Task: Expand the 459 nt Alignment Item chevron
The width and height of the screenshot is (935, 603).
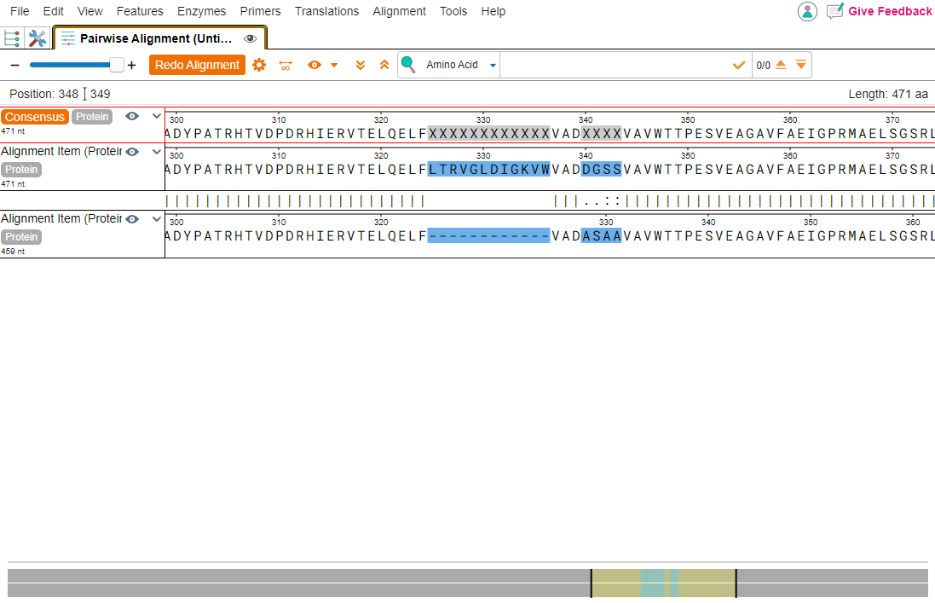Action: tap(156, 219)
